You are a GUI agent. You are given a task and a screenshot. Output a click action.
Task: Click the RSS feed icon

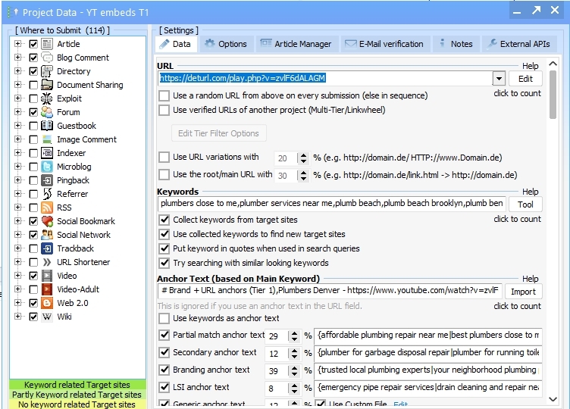[47, 208]
